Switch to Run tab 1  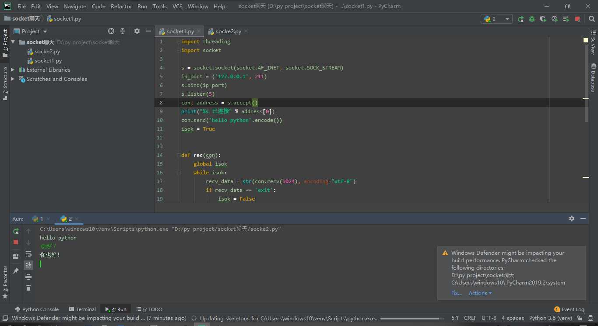coord(38,218)
